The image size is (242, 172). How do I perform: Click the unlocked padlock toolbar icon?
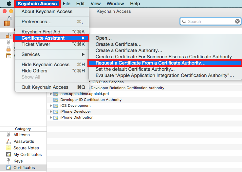[8, 21]
